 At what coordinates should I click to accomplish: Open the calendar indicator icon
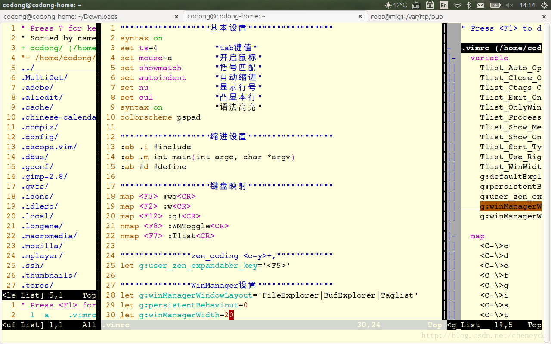(x=430, y=5)
